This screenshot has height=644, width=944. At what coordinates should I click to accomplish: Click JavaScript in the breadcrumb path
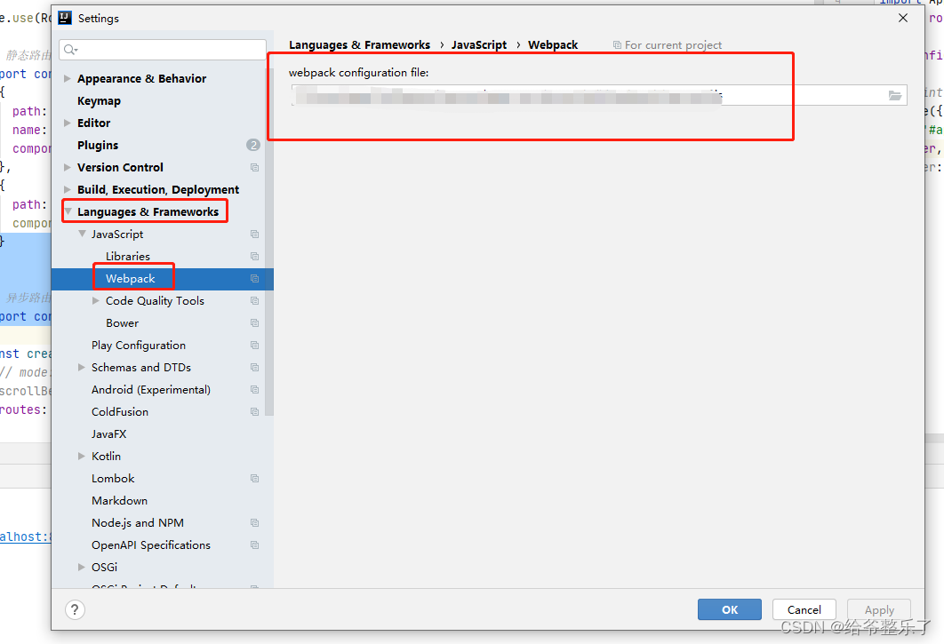pyautogui.click(x=479, y=45)
